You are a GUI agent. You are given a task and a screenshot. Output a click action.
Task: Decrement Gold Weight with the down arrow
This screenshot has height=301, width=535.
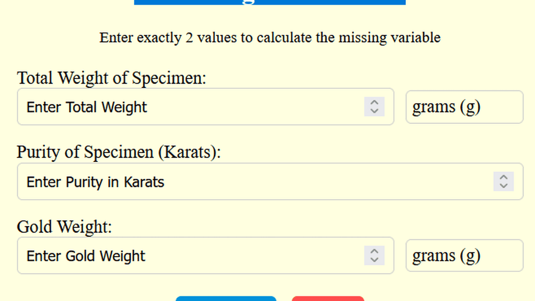click(x=375, y=260)
